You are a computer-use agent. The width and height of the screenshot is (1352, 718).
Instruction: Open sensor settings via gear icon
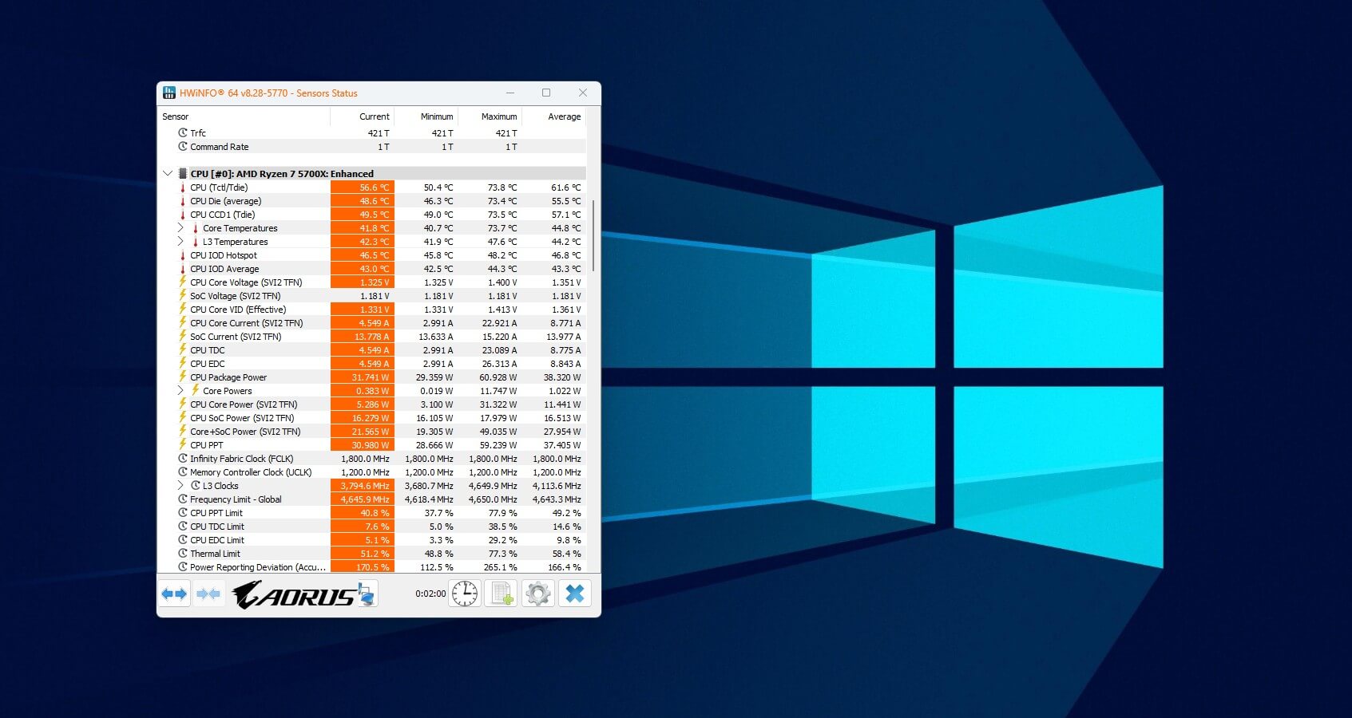538,594
